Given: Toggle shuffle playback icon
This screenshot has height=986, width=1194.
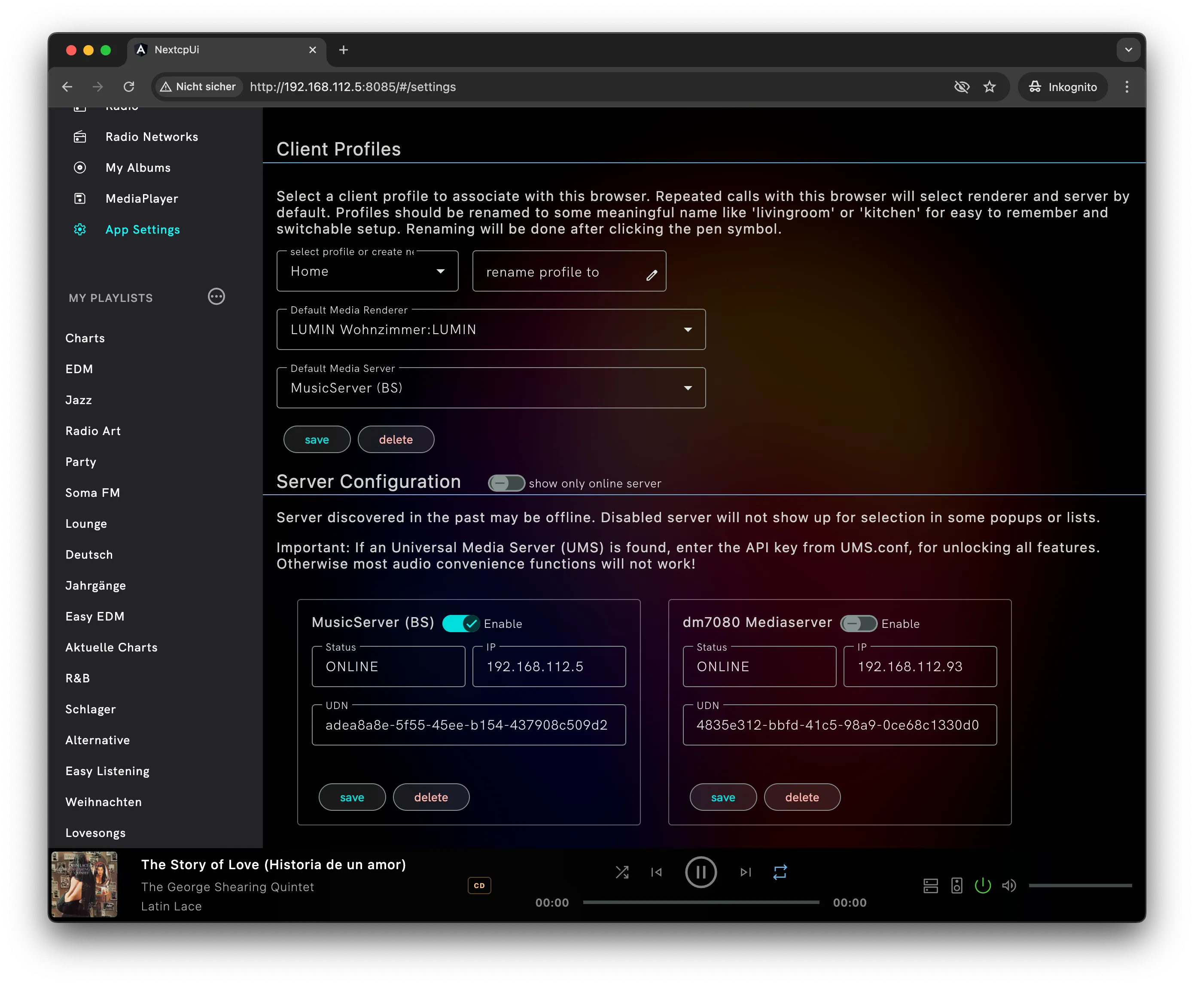Looking at the screenshot, I should point(622,872).
